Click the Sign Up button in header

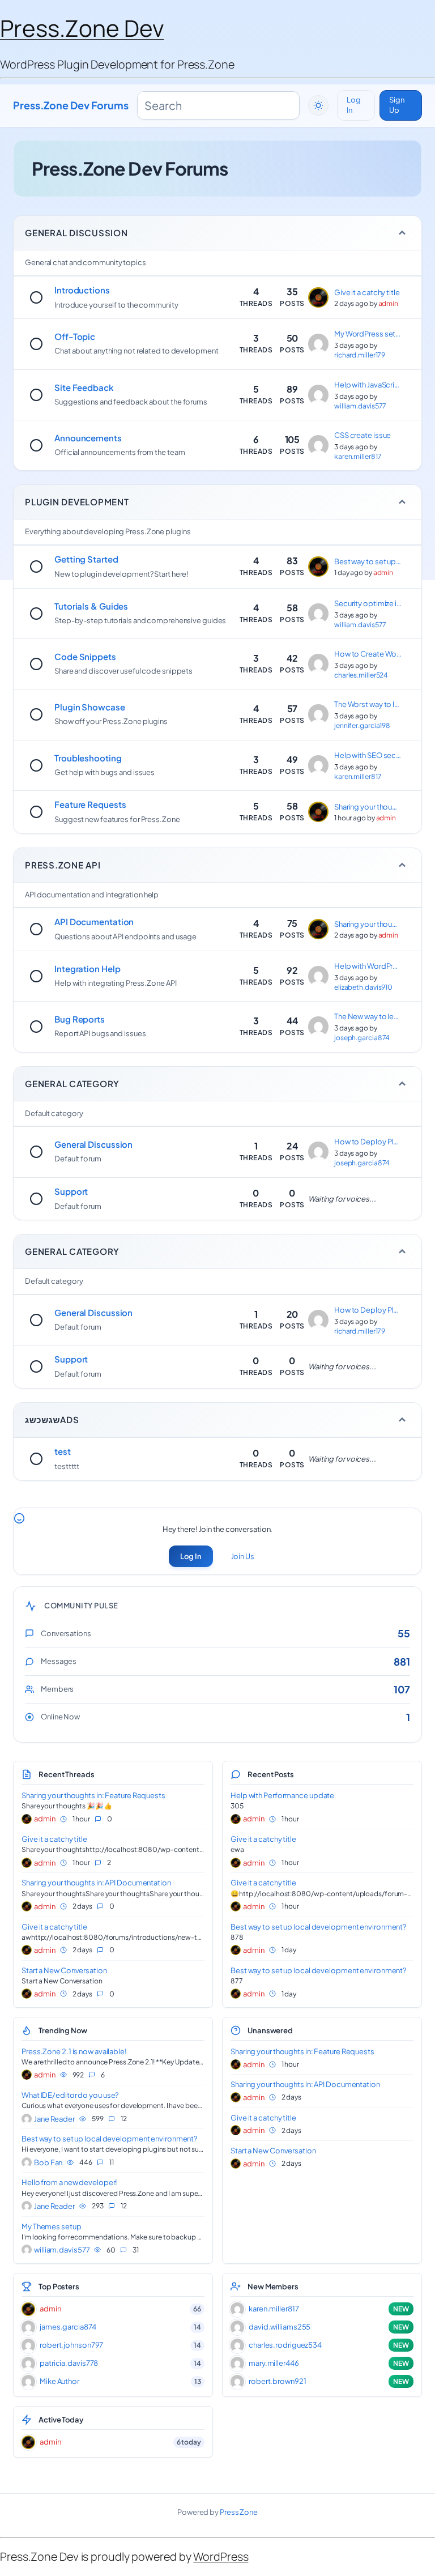[x=400, y=105]
